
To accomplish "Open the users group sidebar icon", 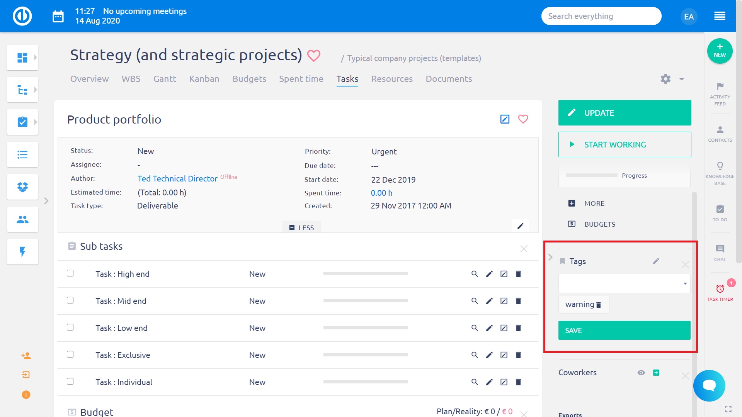I will click(22, 220).
